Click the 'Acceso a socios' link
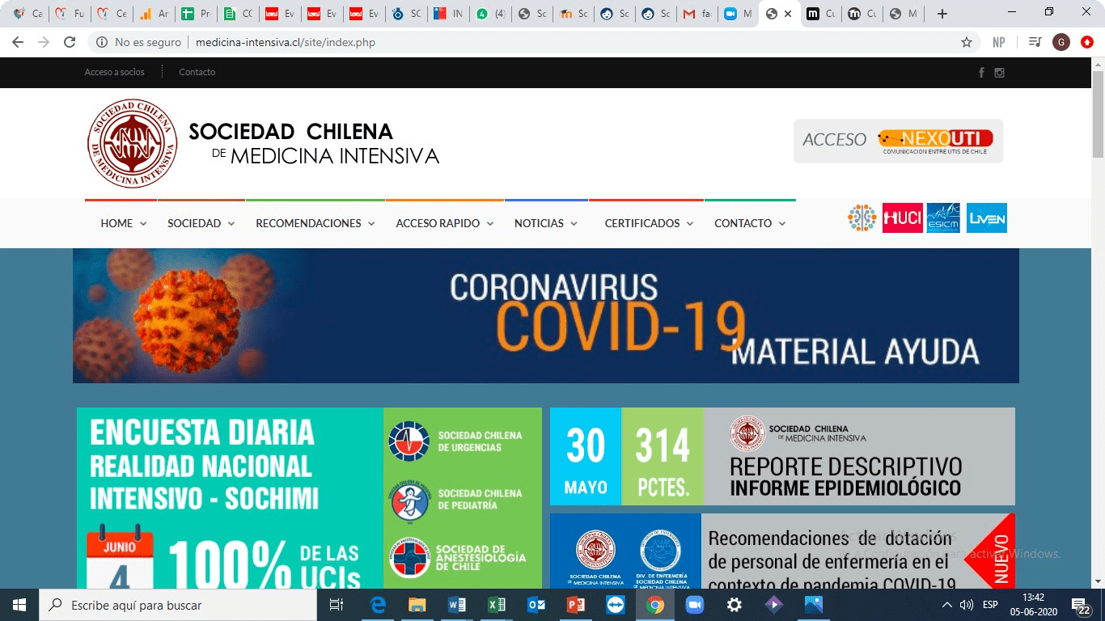The image size is (1105, 621). coord(115,72)
